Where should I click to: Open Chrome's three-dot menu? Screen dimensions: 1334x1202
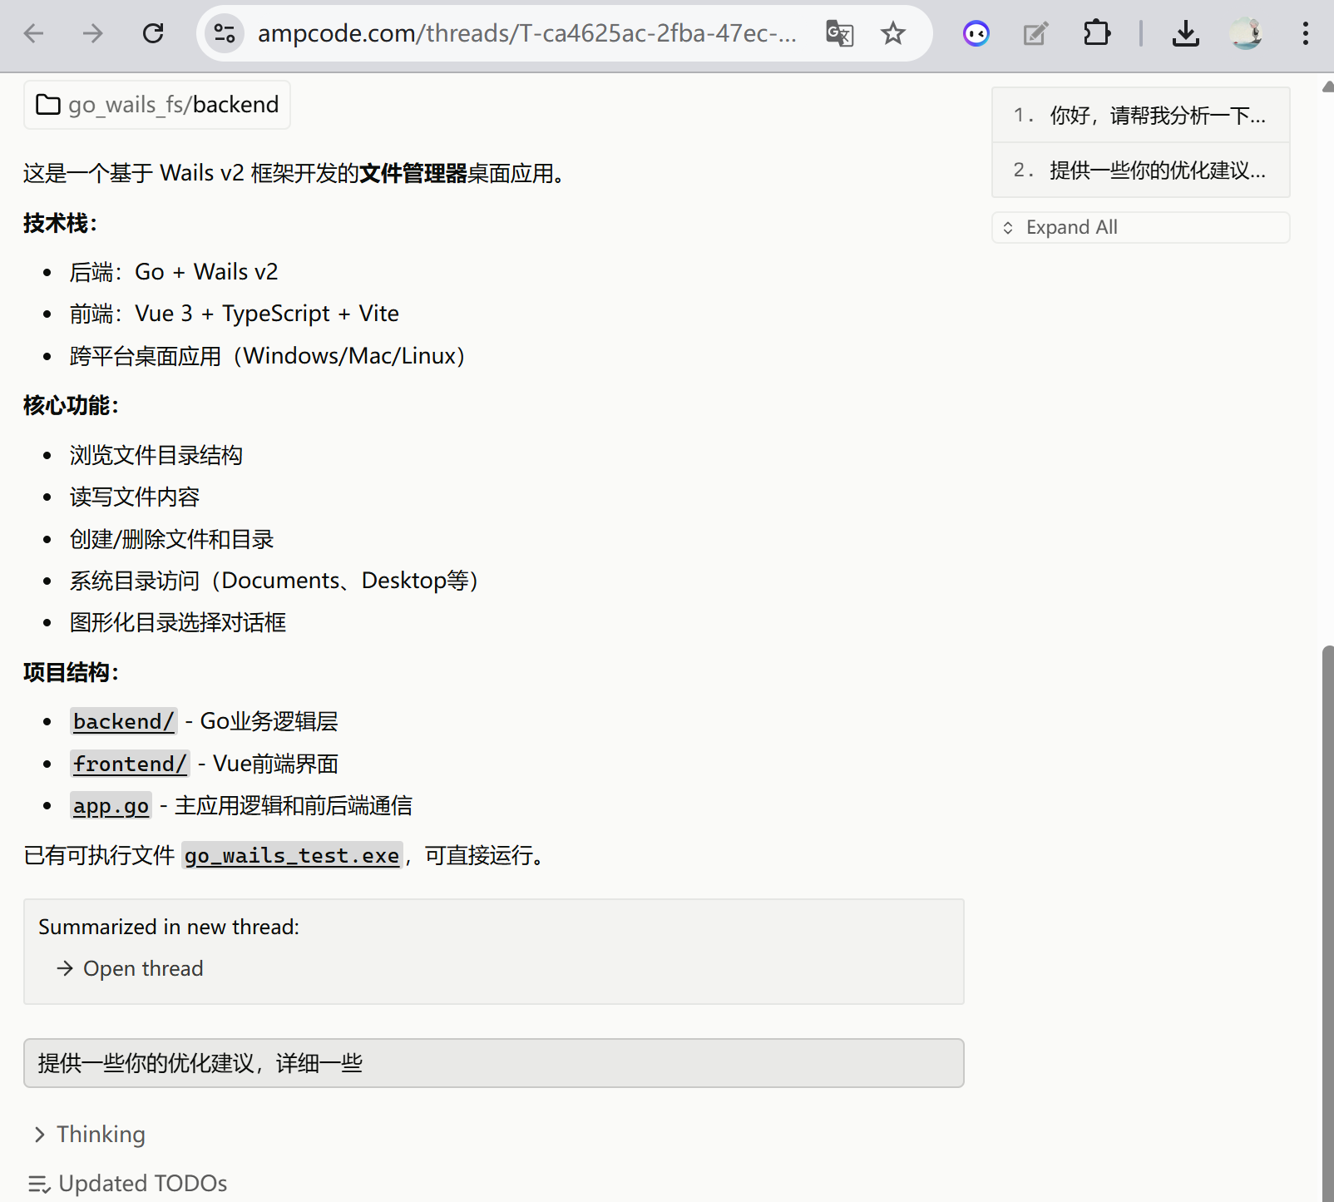[1305, 34]
